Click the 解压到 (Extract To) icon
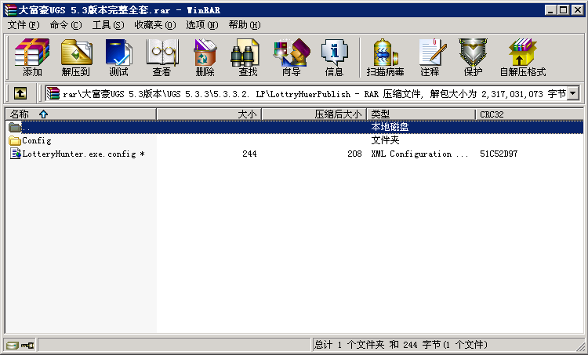 coord(76,57)
